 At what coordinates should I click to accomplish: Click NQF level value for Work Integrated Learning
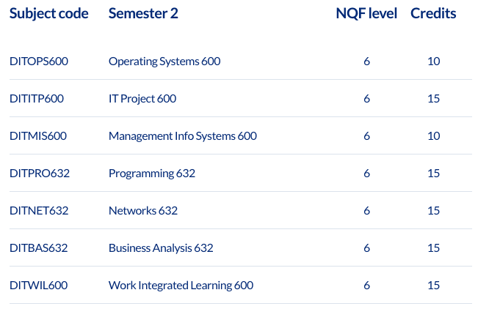pyautogui.click(x=366, y=286)
